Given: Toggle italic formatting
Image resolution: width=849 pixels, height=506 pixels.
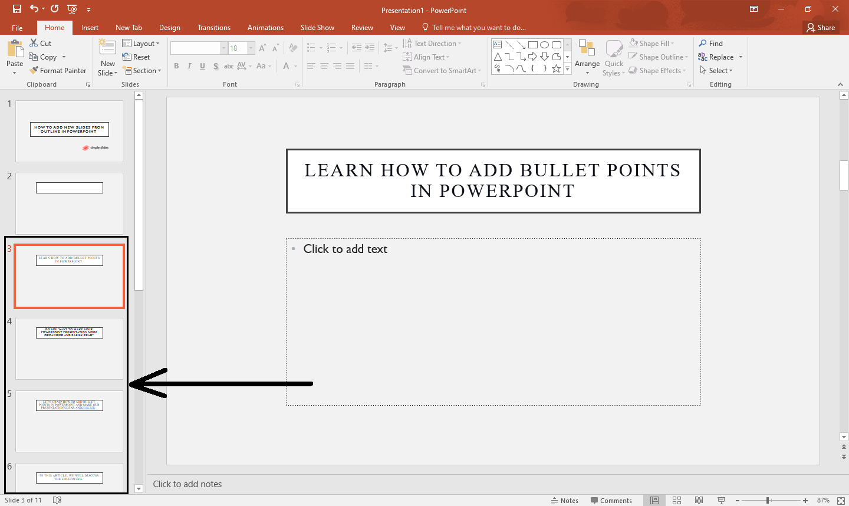Looking at the screenshot, I should coord(189,66).
